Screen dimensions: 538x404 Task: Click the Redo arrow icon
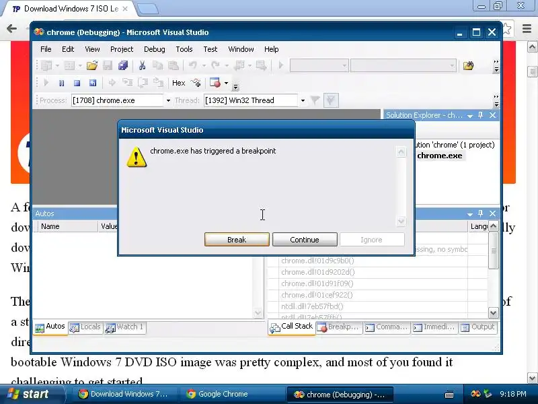point(215,65)
